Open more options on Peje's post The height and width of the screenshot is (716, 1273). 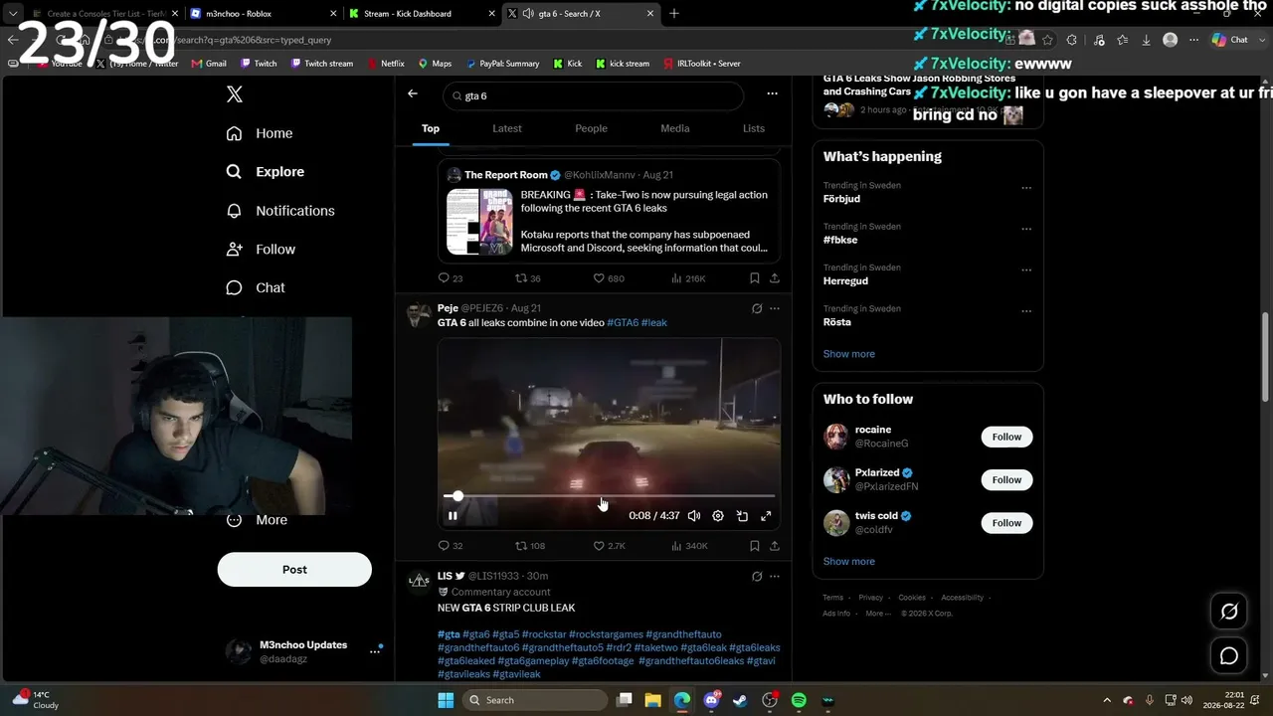coord(775,308)
